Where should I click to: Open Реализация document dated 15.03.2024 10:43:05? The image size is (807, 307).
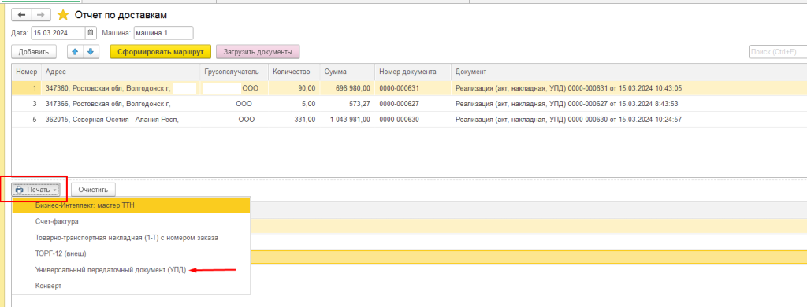click(x=629, y=88)
